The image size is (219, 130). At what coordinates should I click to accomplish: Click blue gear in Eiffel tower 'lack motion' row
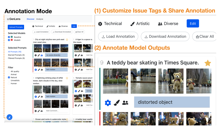point(36,96)
